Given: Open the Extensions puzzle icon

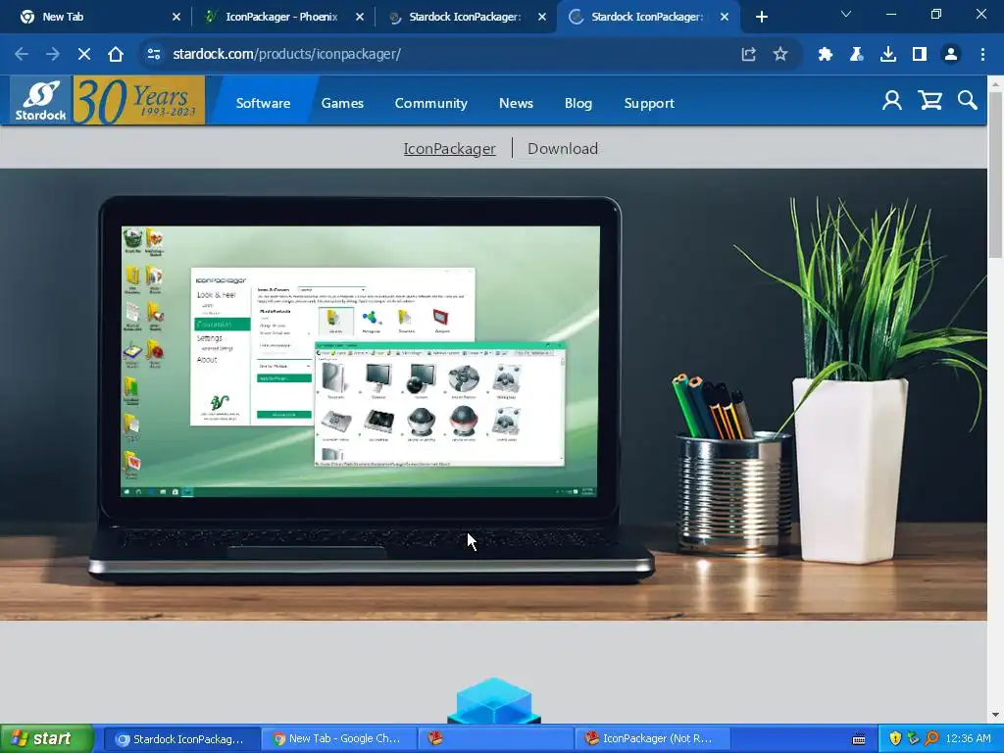Looking at the screenshot, I should (825, 55).
